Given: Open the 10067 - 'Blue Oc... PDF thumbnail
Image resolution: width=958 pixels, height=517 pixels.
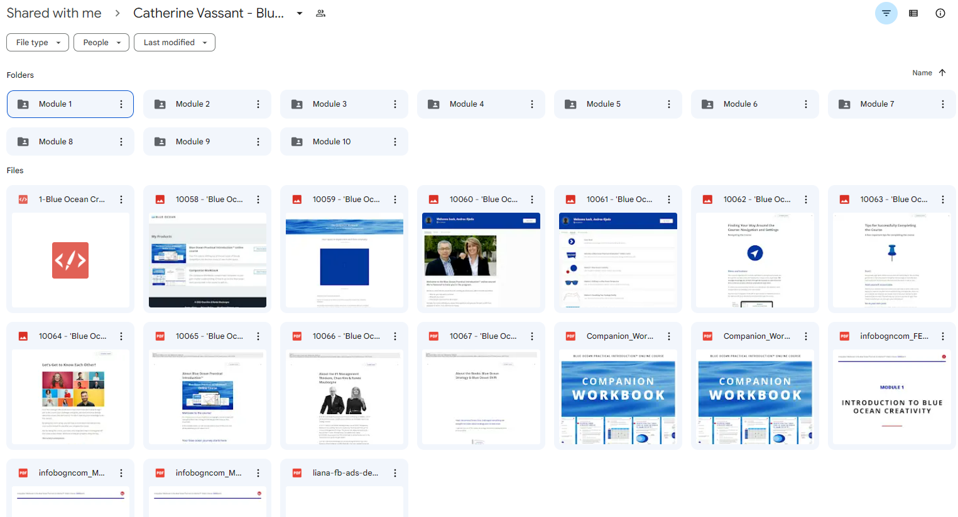Looking at the screenshot, I should coord(481,397).
